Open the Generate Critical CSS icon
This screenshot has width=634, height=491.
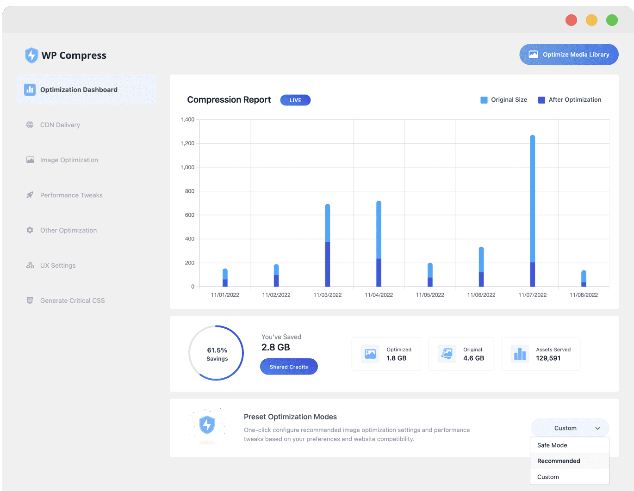30,301
